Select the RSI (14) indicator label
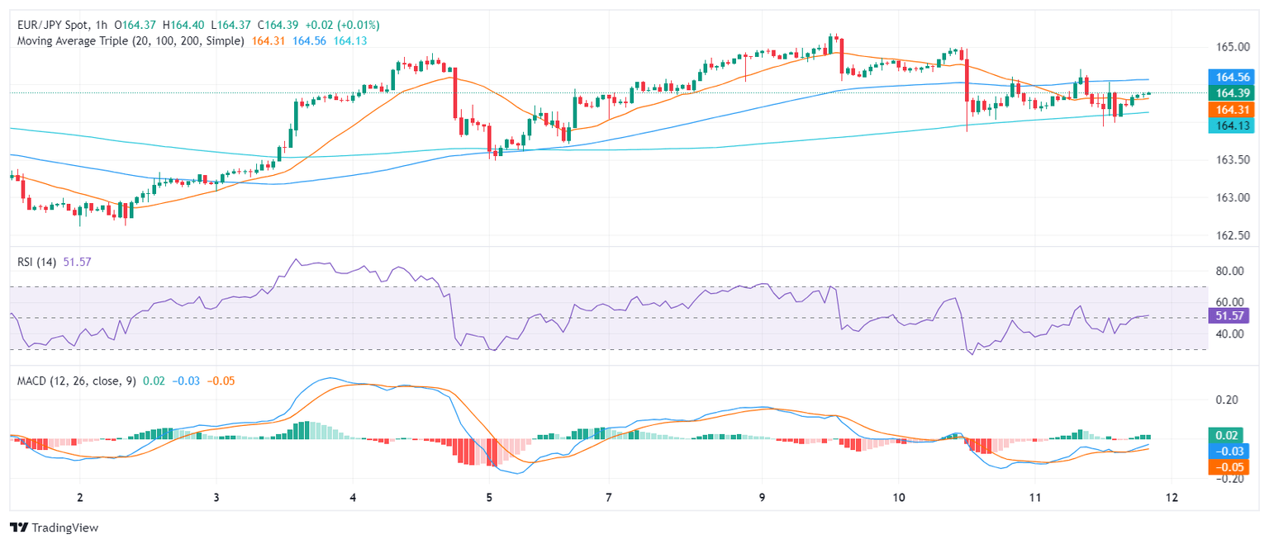This screenshot has width=1269, height=544. [37, 262]
